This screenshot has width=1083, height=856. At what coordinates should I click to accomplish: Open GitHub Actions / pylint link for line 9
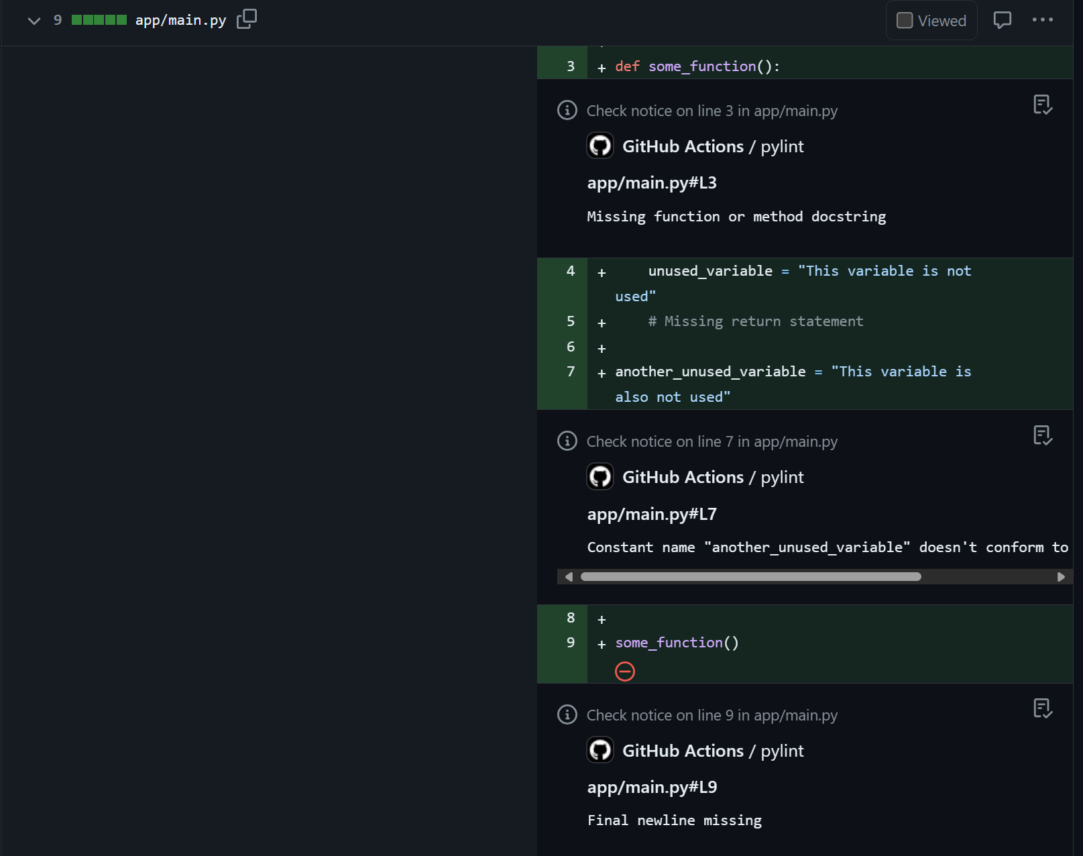[x=713, y=751]
